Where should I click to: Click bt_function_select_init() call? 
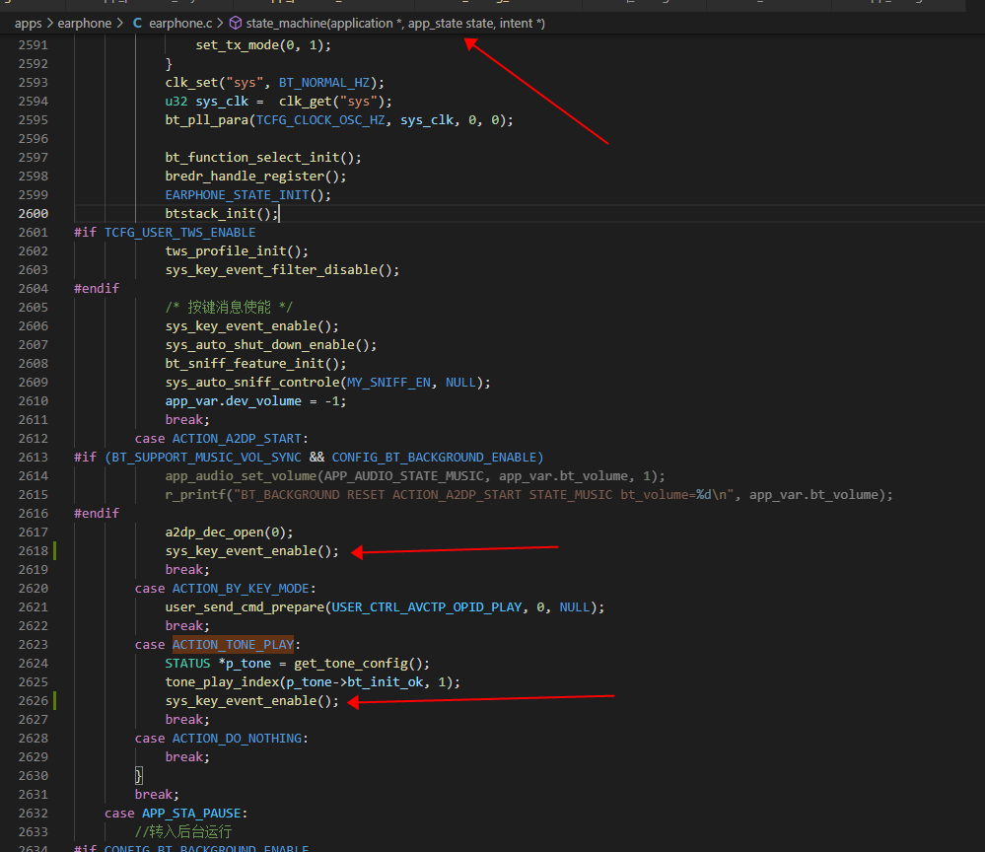263,157
